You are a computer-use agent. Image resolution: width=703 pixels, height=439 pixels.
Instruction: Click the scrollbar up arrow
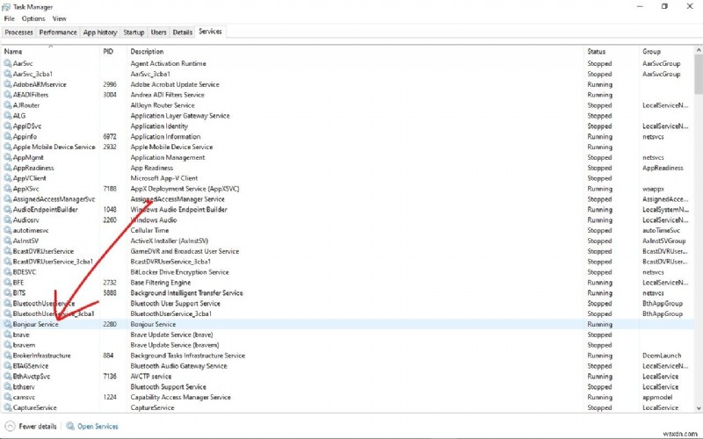(698, 50)
